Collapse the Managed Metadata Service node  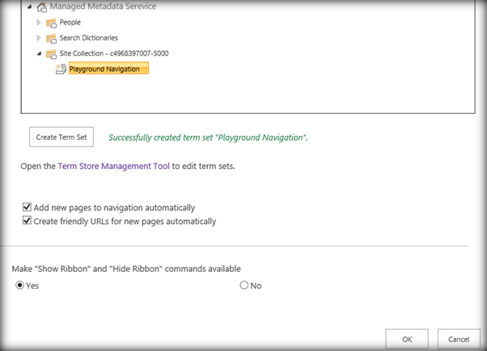click(29, 6)
